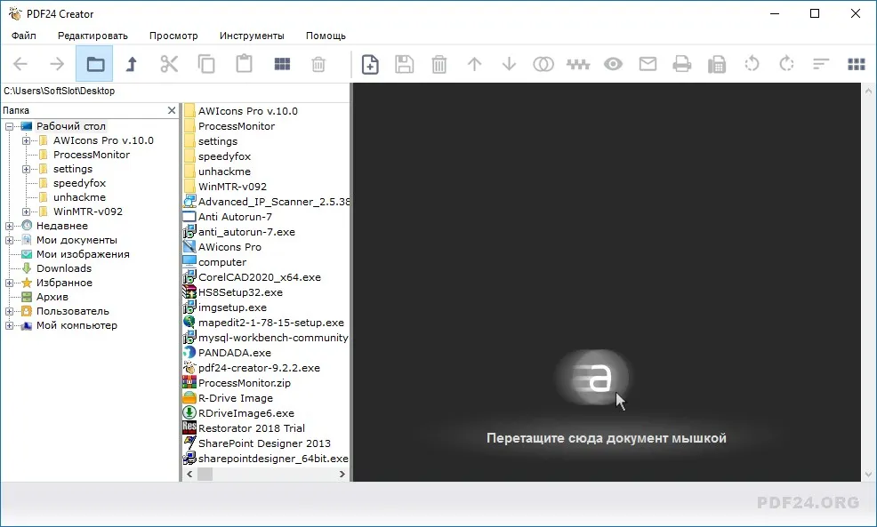Click the email envelope icon
Viewport: 877px width, 527px height.
(648, 64)
